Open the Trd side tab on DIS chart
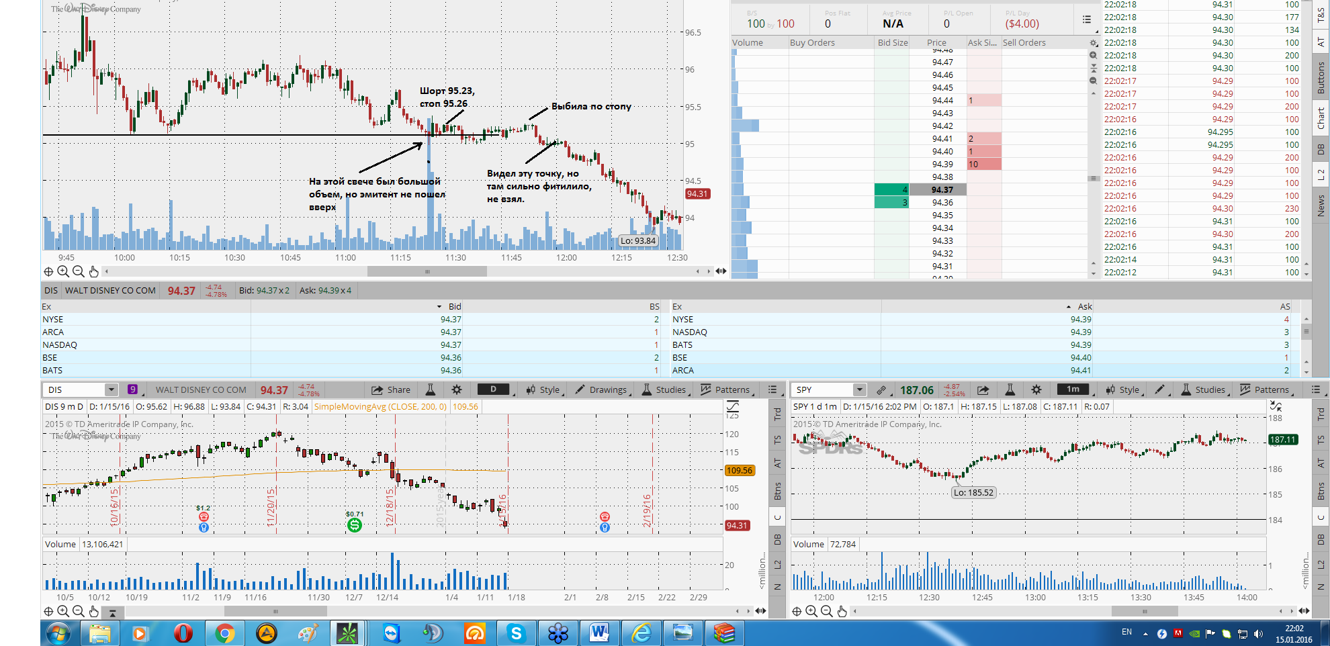 777,414
